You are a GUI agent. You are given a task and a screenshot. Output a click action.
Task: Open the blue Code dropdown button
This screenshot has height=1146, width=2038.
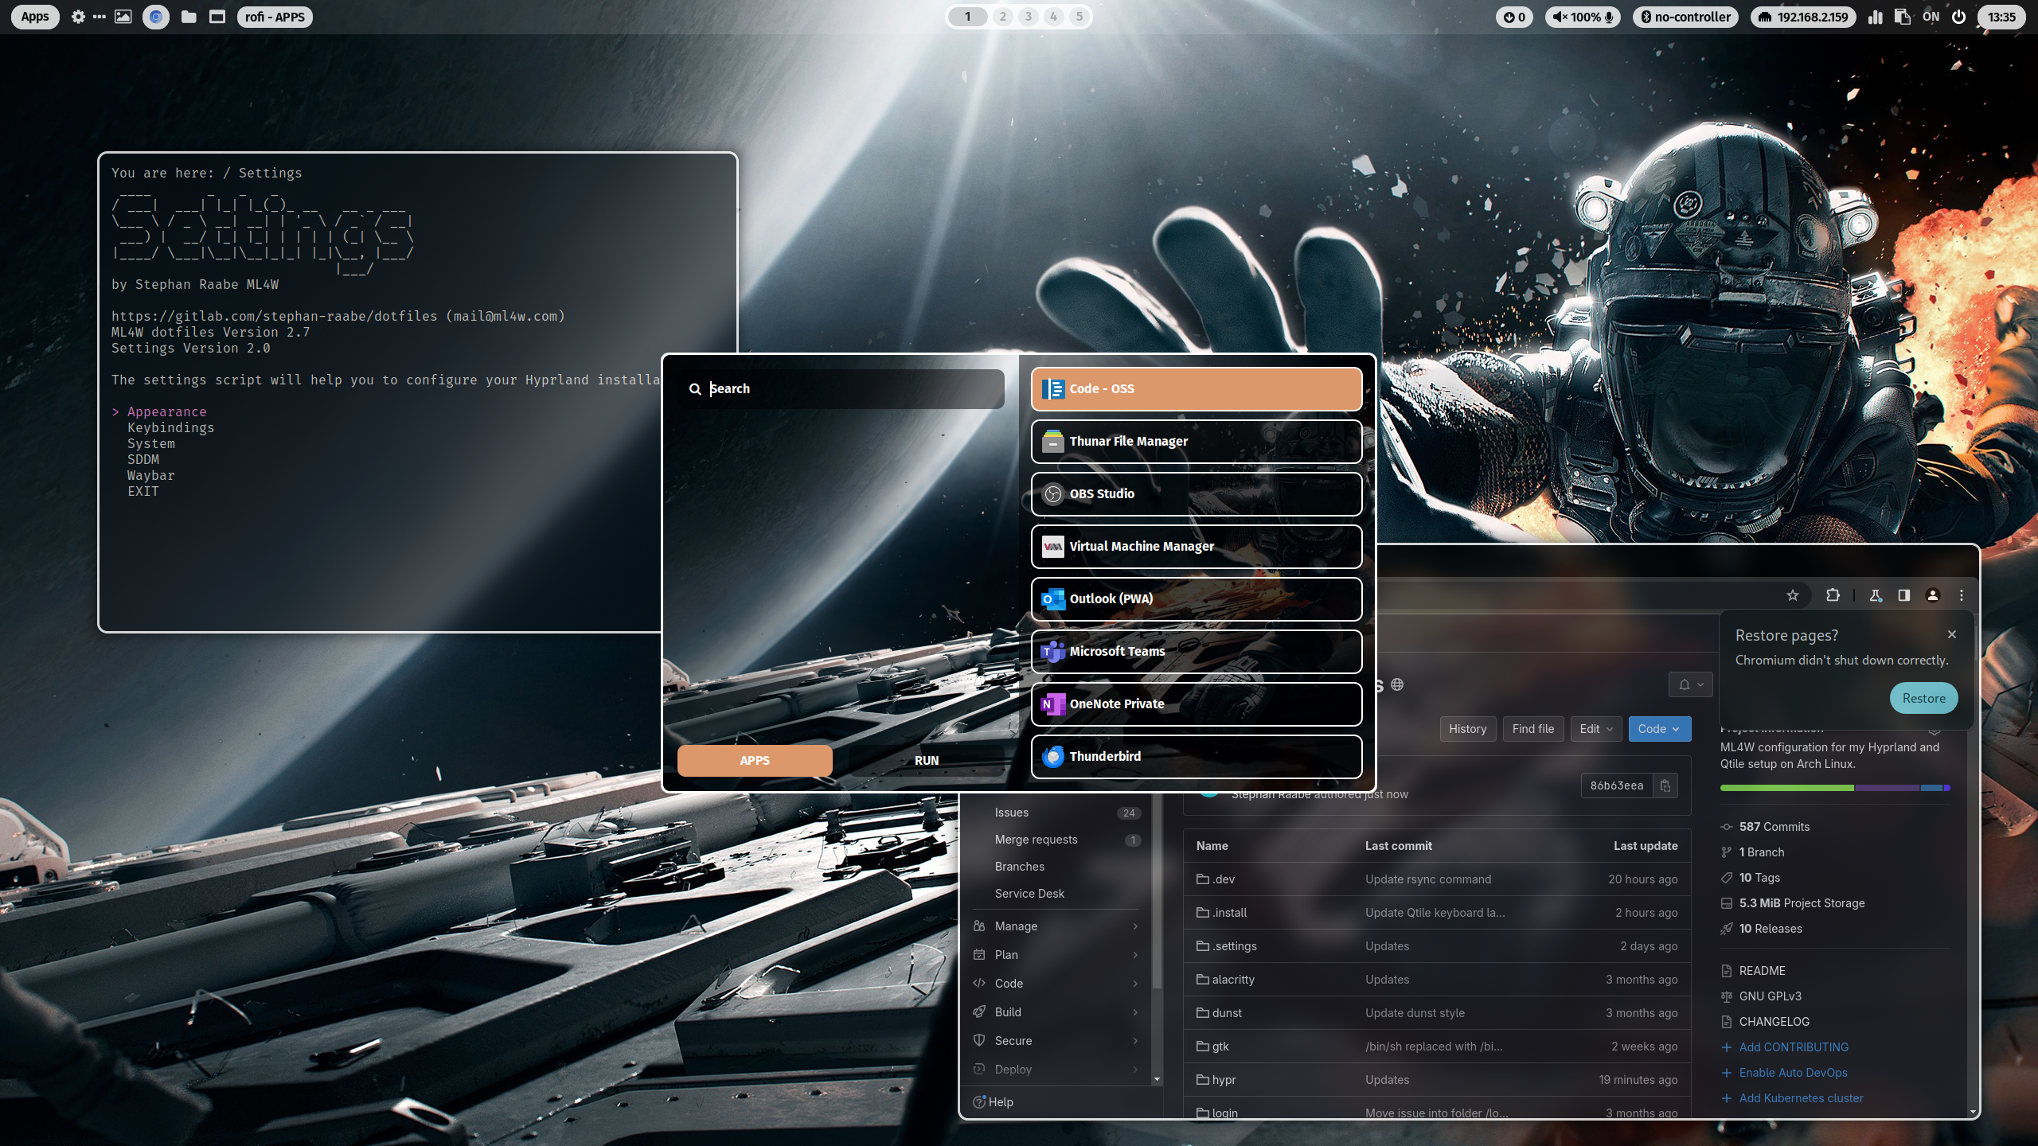1659,729
